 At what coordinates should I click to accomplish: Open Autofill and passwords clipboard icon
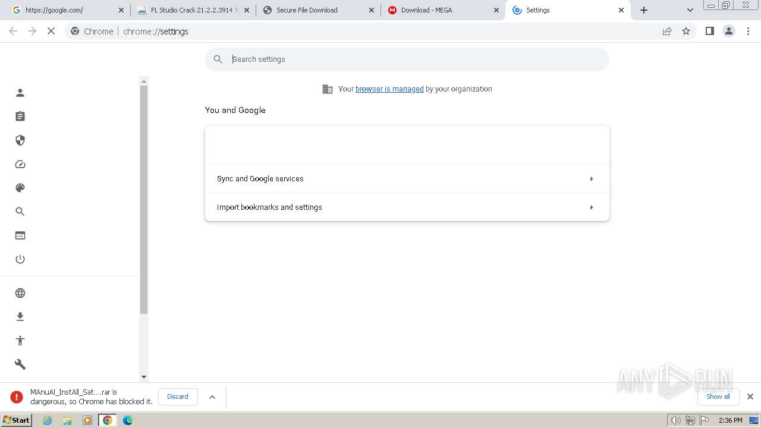[20, 117]
